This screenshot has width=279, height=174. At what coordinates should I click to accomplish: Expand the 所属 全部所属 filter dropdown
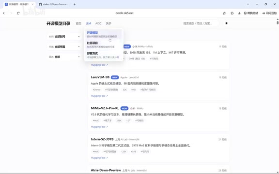tap(64, 47)
